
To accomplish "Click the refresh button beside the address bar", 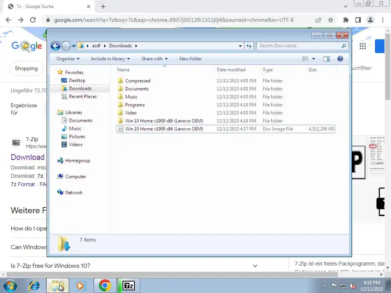I will (249, 46).
